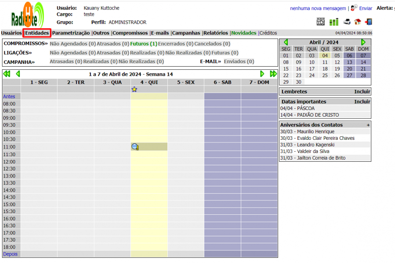
Task: Click the Antes time row link
Action: (x=9, y=96)
